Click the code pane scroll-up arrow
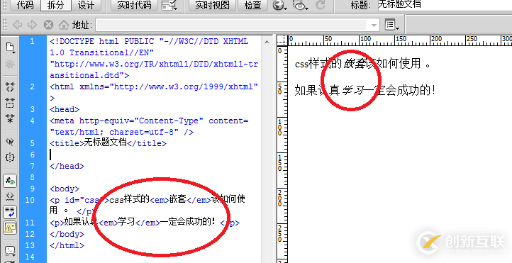The height and width of the screenshot is (263, 512). coord(267,42)
